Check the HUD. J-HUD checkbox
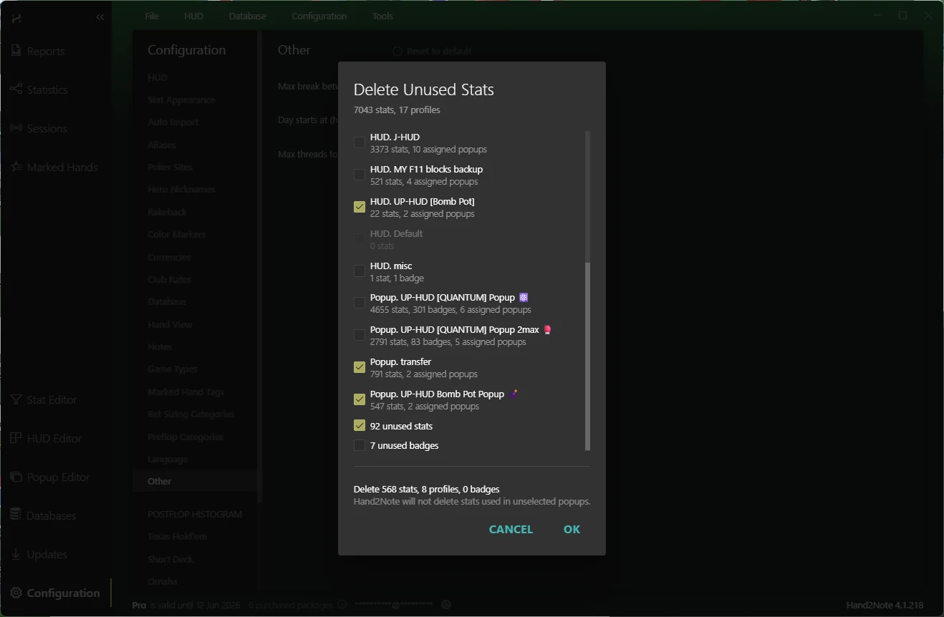Viewport: 944px width, 617px height. 360,142
